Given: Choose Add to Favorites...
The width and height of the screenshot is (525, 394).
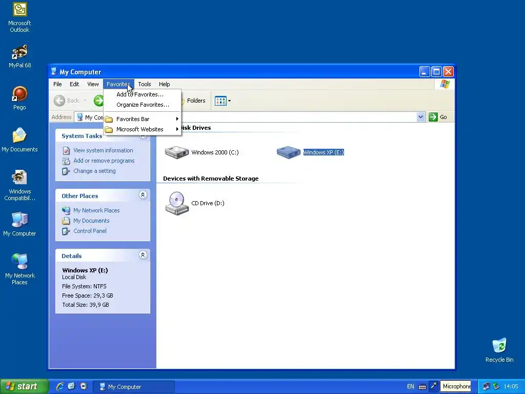Looking at the screenshot, I should click(x=143, y=94).
